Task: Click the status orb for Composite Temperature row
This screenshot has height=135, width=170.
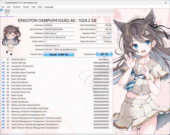Action: tap(3, 66)
